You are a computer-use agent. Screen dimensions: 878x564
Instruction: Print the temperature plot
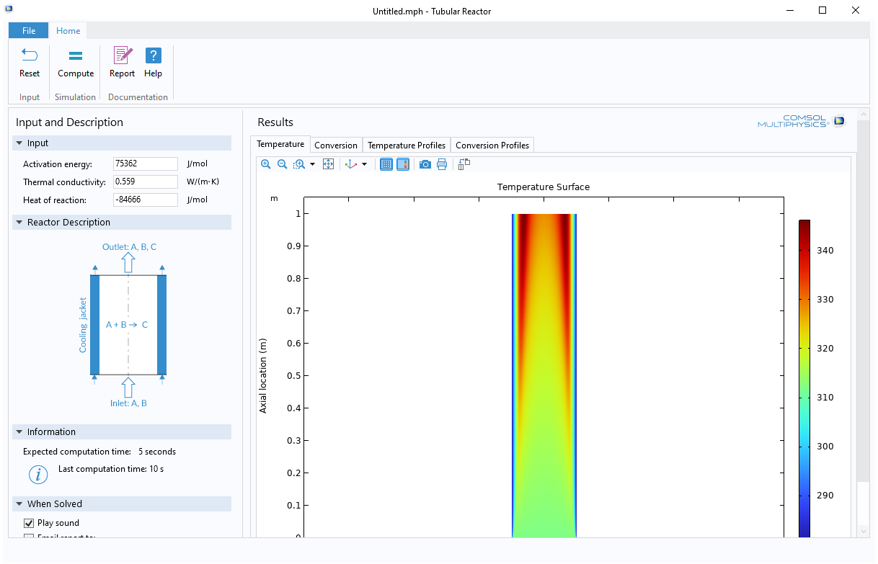point(442,164)
